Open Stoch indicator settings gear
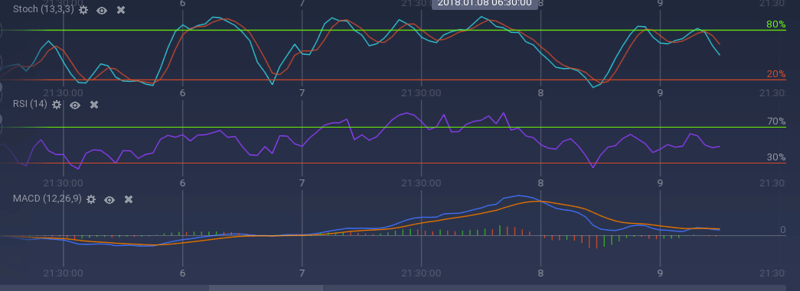Viewport: 800px width, 291px height. click(x=83, y=10)
